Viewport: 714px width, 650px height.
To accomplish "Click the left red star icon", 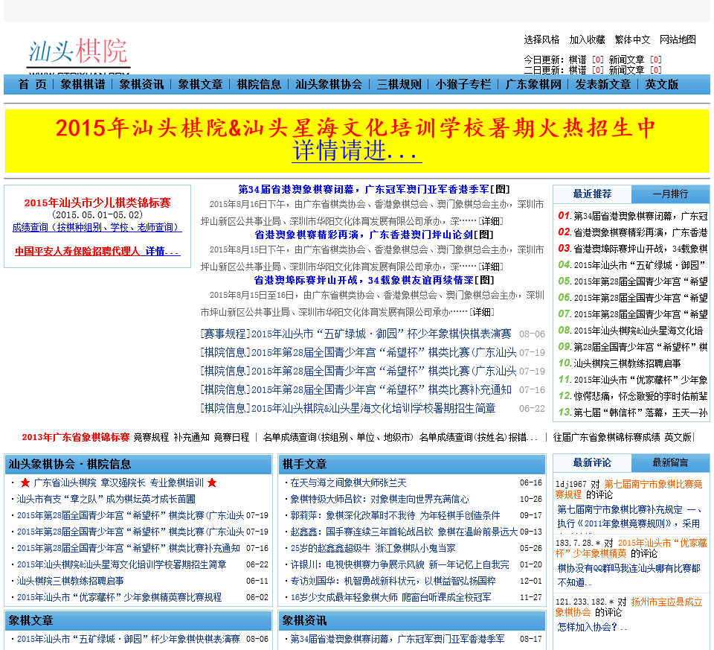I will click(x=25, y=482).
